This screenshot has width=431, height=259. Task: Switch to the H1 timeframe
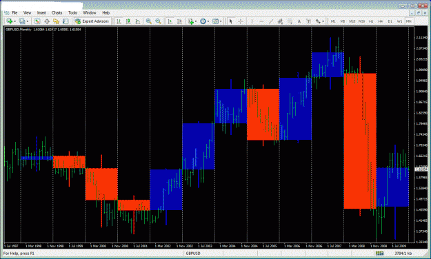[371, 21]
